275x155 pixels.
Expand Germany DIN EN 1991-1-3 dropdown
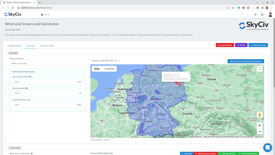click(x=106, y=61)
